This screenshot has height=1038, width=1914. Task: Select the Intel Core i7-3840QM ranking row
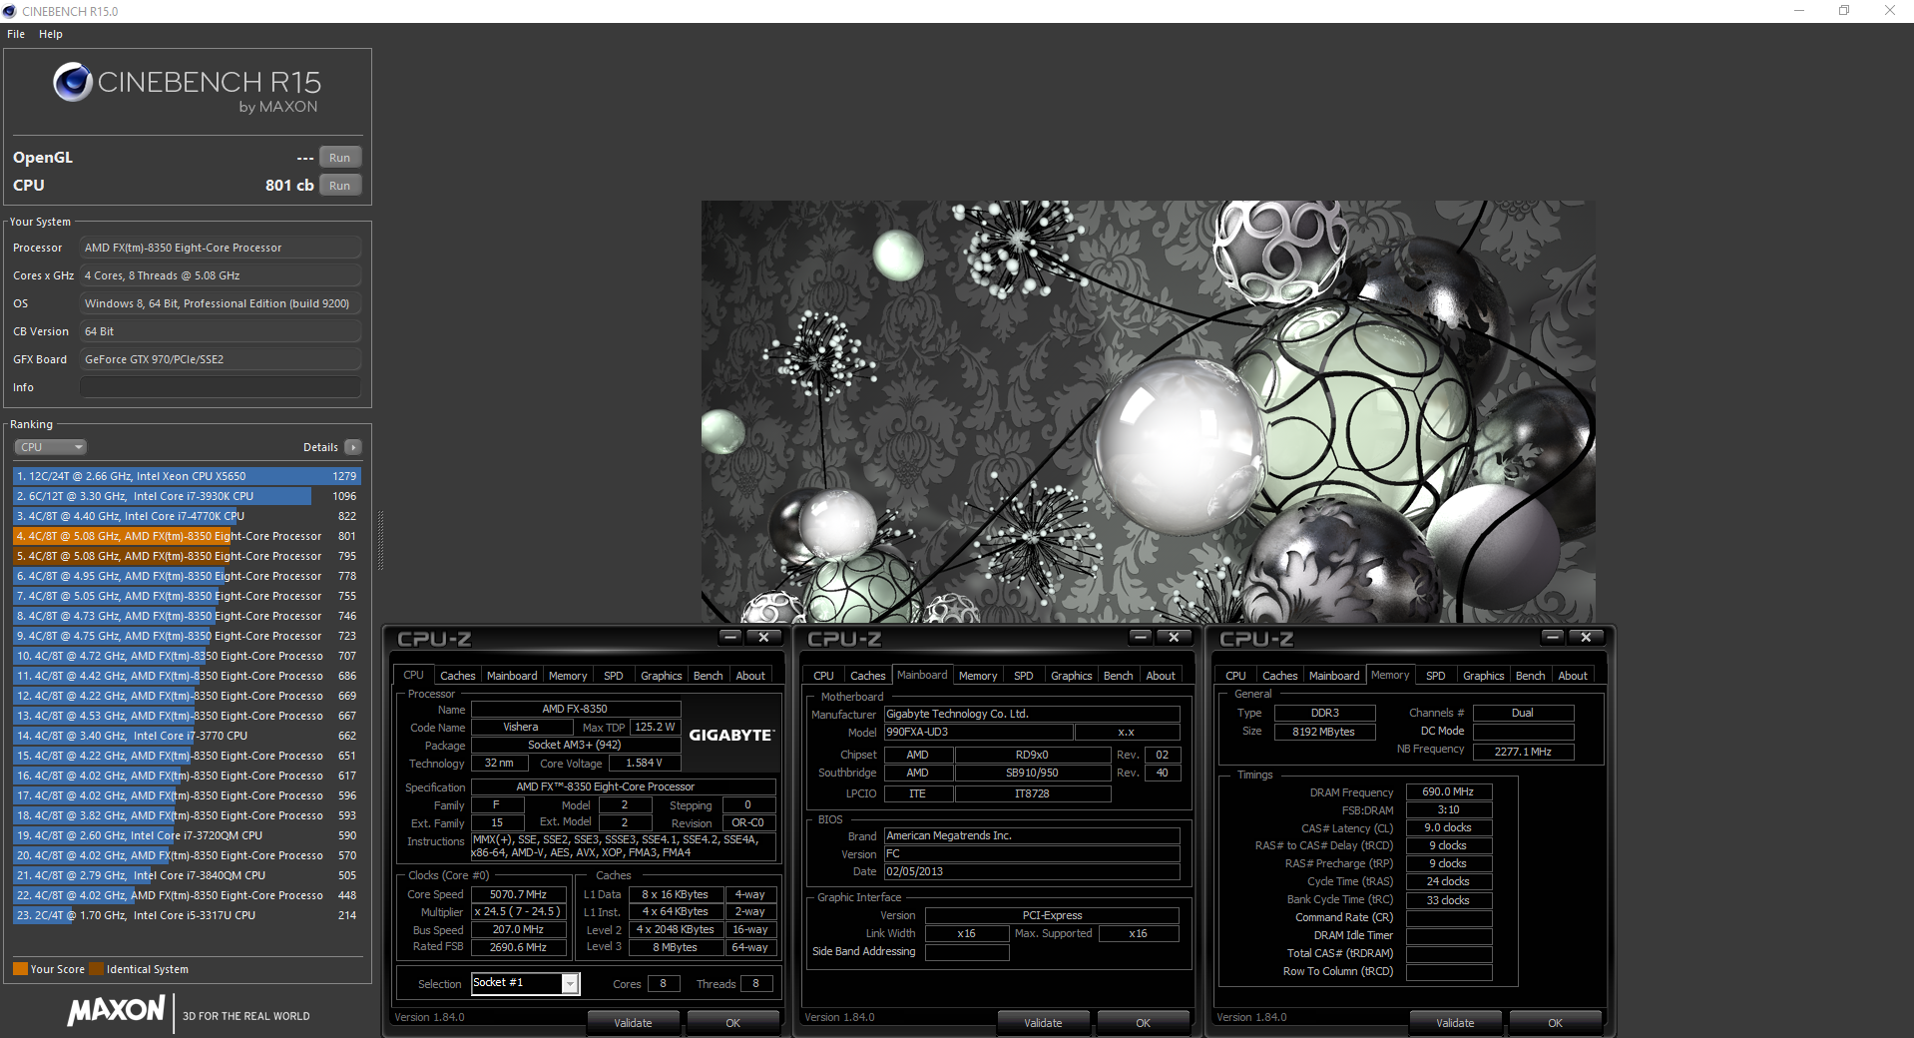(x=187, y=875)
